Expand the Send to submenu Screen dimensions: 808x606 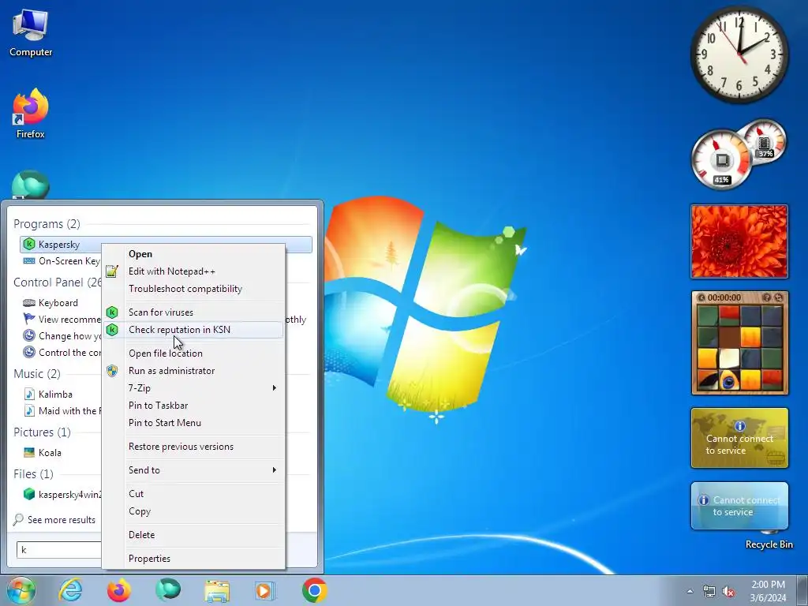click(193, 470)
